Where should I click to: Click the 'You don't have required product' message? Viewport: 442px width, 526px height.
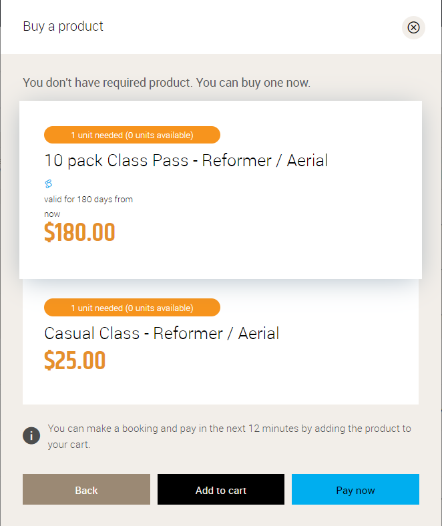click(166, 83)
